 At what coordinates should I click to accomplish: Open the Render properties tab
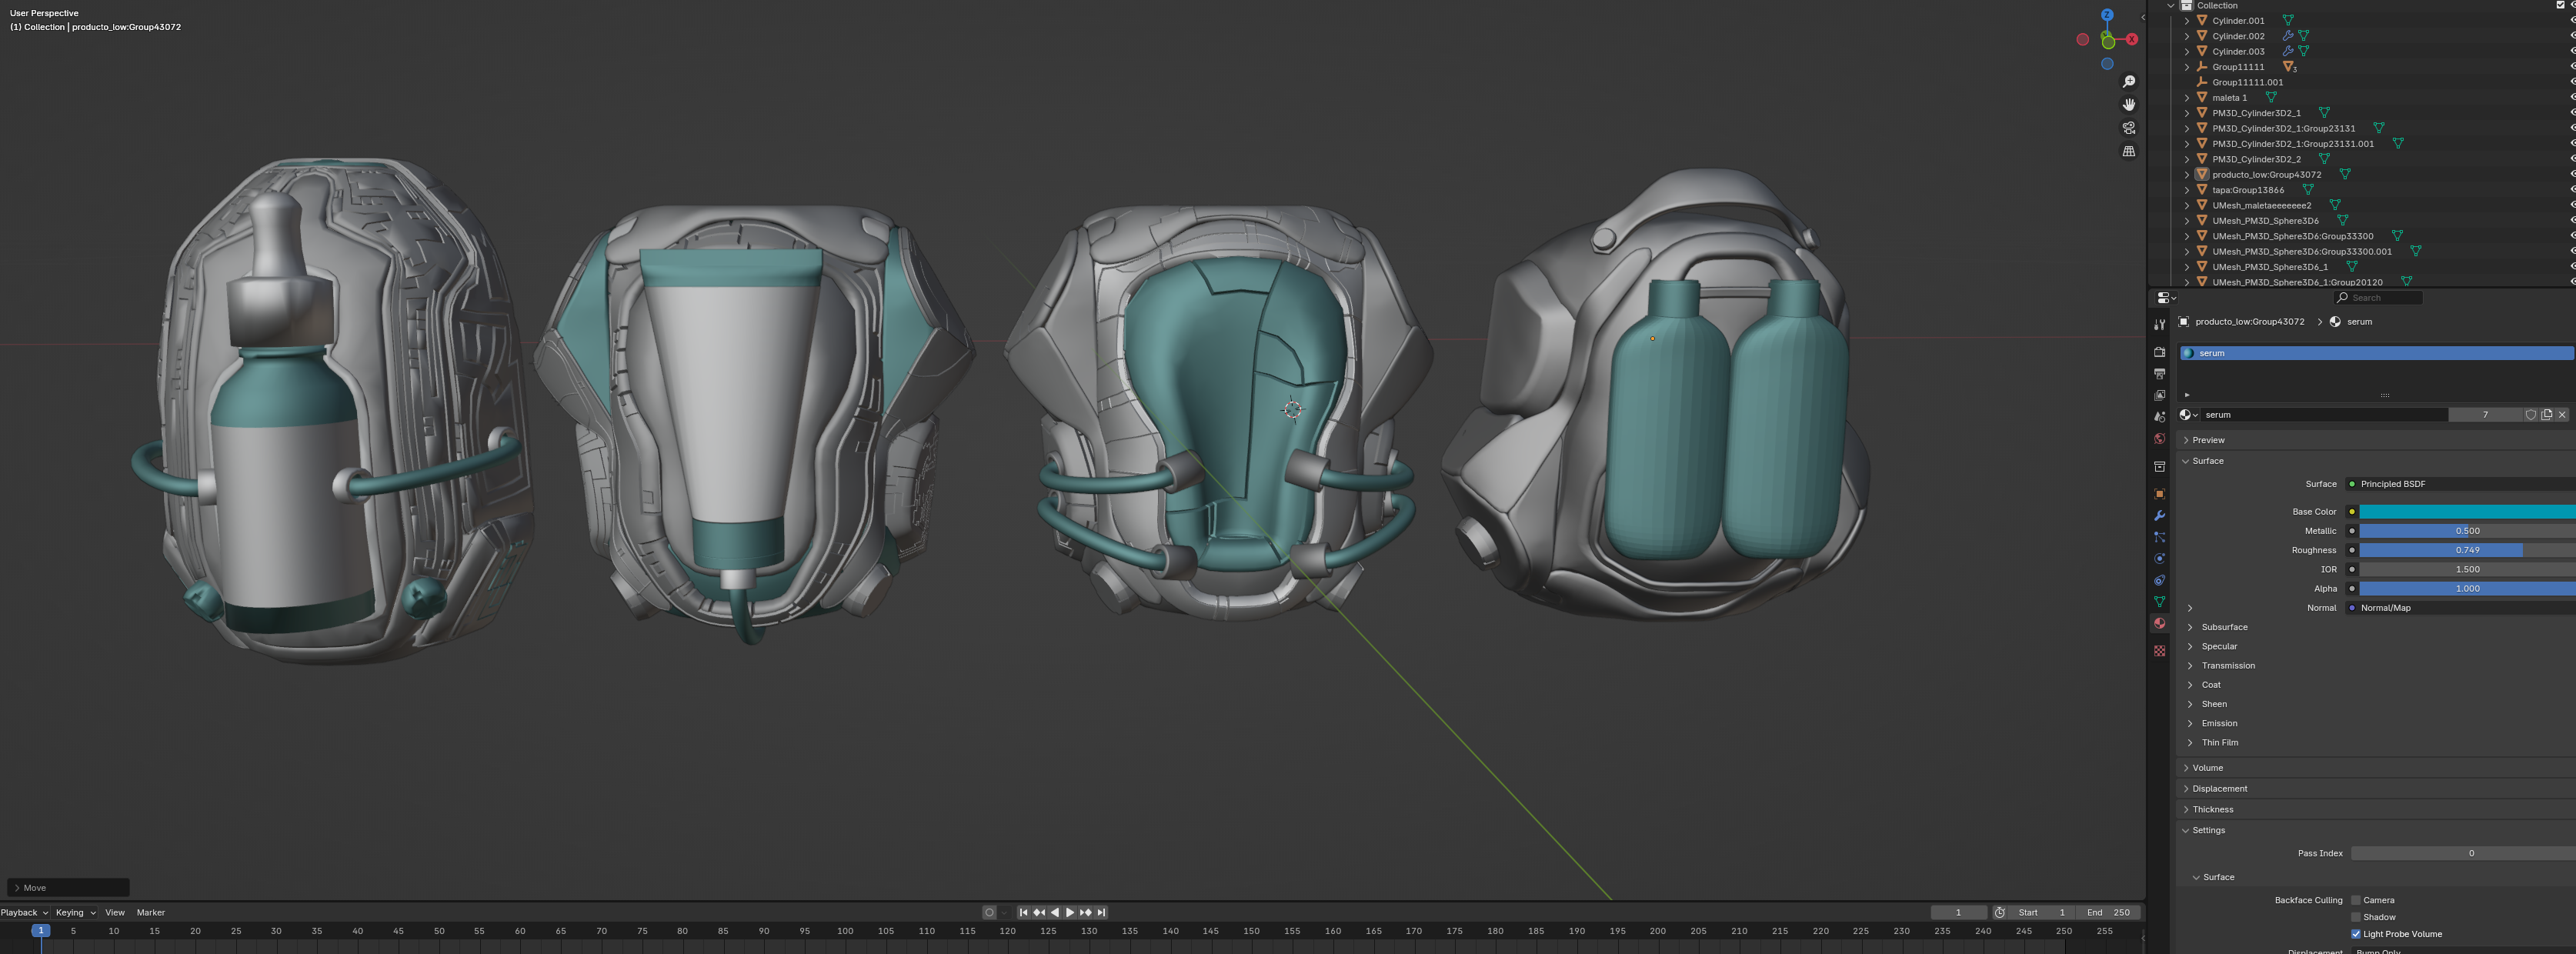point(2159,352)
